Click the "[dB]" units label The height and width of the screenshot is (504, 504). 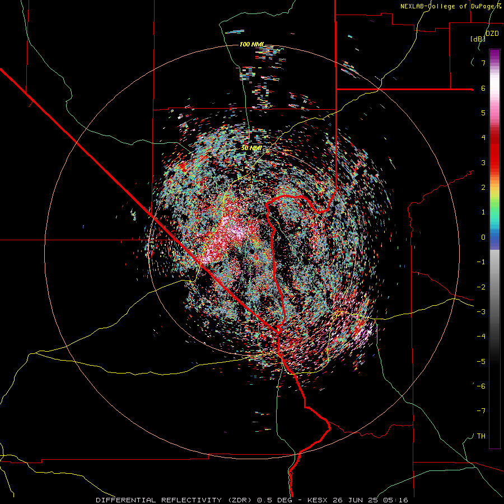click(478, 39)
